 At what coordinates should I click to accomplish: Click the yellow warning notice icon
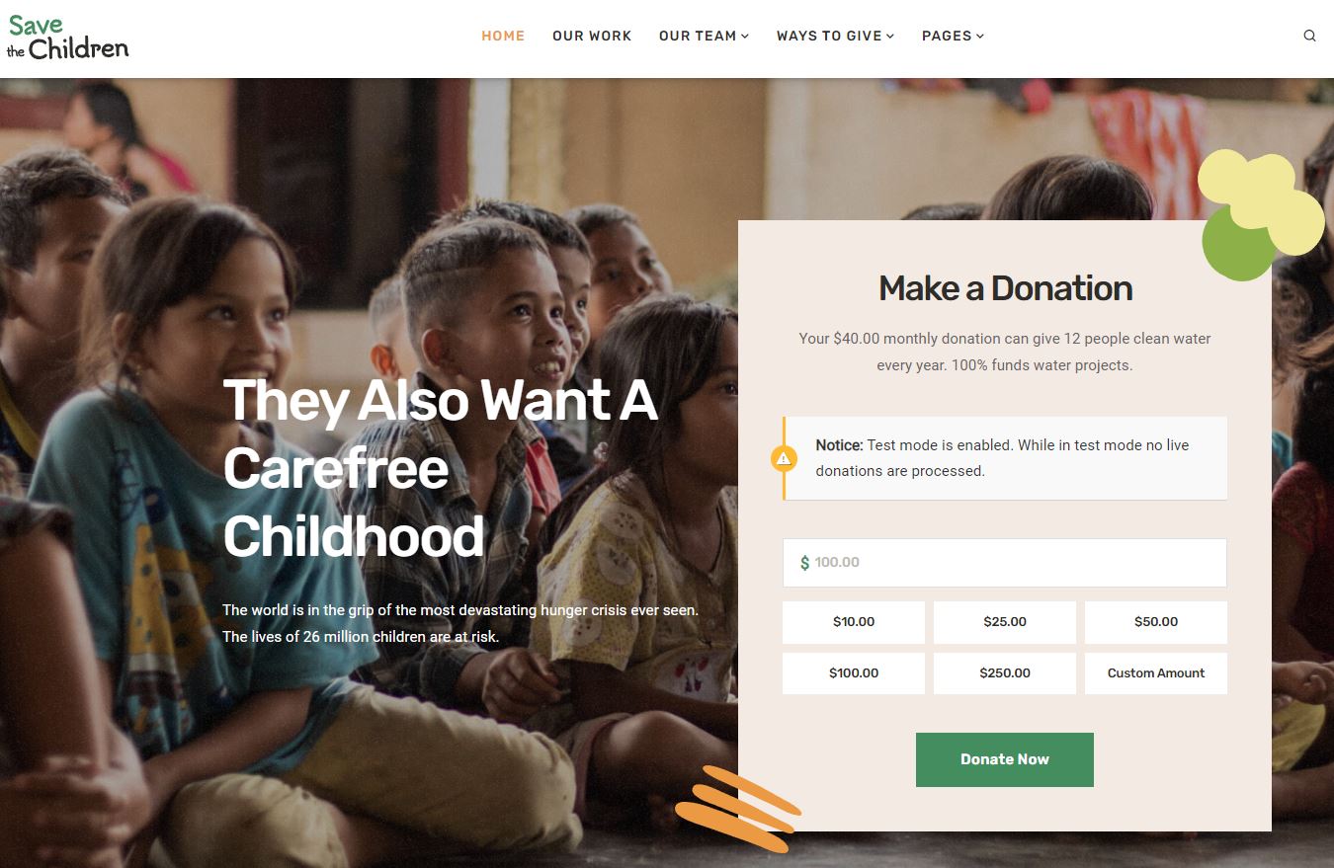point(784,458)
